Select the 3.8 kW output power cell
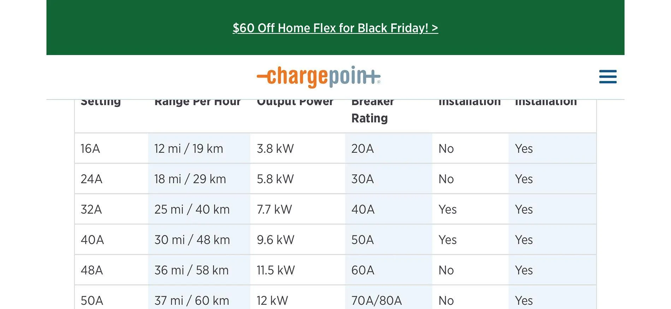The height and width of the screenshot is (309, 671). tap(275, 149)
